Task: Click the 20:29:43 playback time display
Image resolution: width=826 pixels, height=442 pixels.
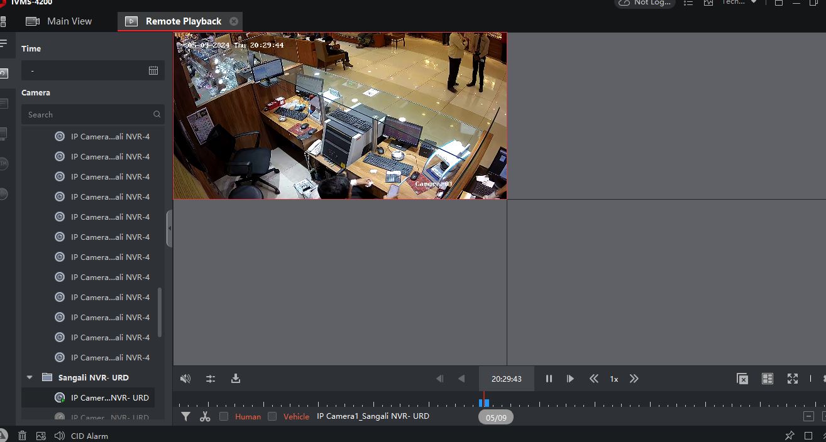Action: tap(507, 379)
